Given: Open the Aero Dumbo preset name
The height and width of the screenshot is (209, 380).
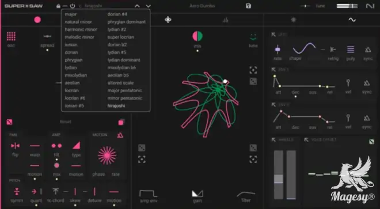Looking at the screenshot, I should [202, 6].
